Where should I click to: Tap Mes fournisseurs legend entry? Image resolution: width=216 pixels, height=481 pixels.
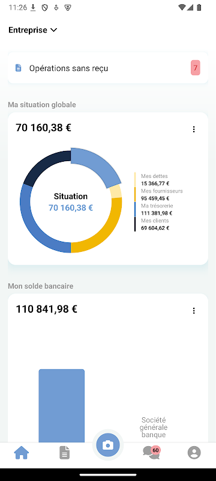pos(161,194)
